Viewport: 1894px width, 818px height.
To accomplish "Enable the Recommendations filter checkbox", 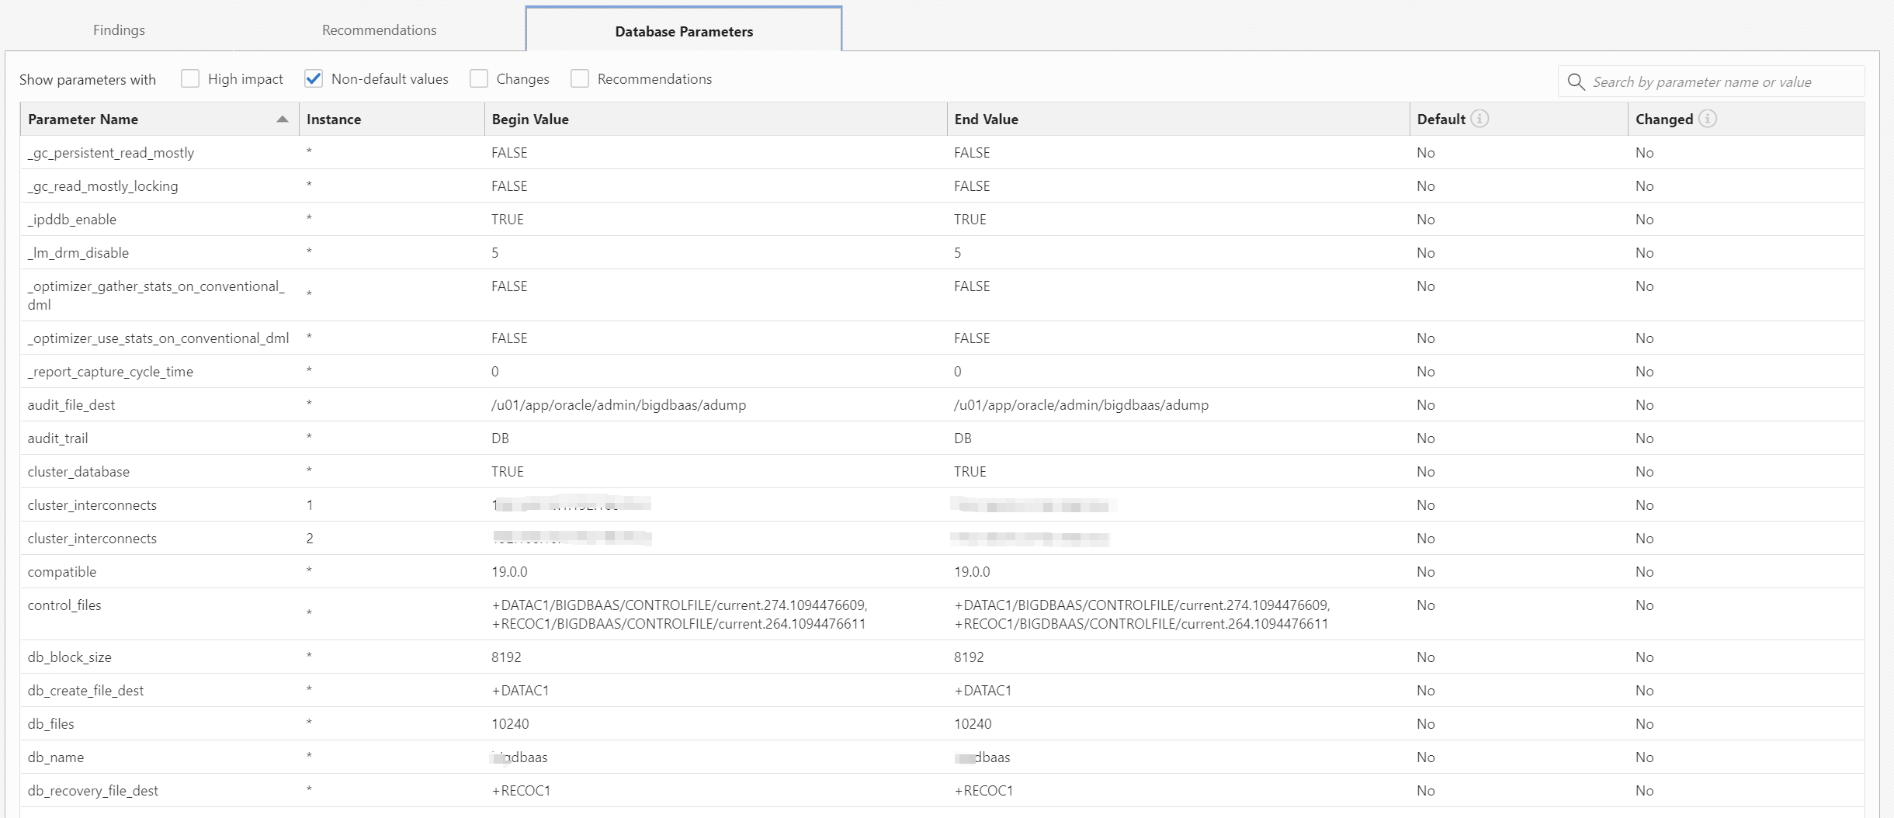I will [580, 78].
